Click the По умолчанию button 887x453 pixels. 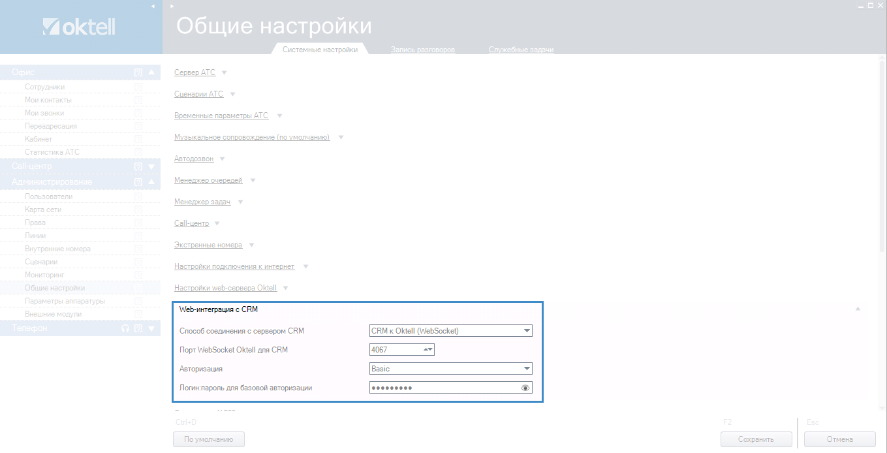tap(208, 439)
